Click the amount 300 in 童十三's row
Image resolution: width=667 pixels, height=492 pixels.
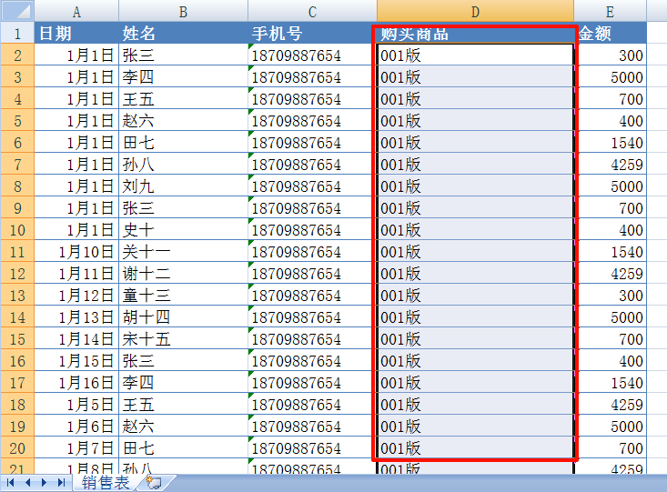click(x=610, y=296)
